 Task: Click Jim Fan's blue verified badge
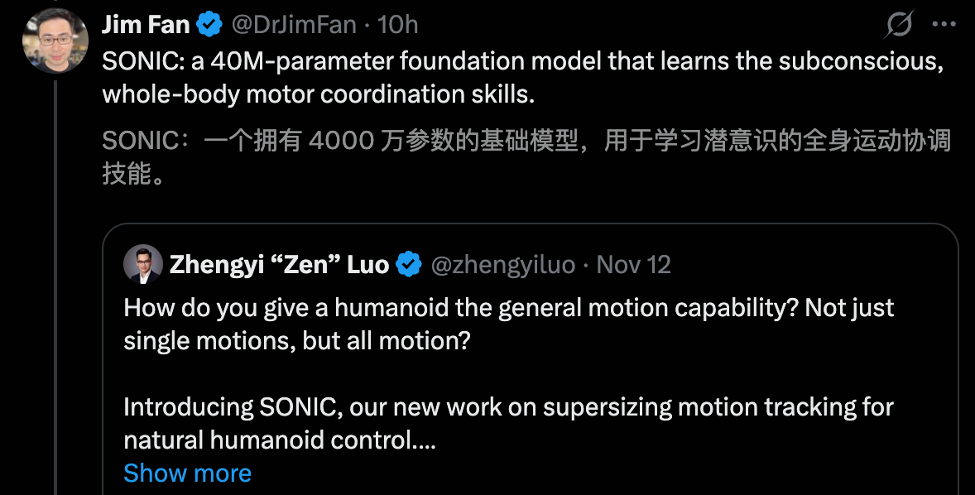pos(209,25)
